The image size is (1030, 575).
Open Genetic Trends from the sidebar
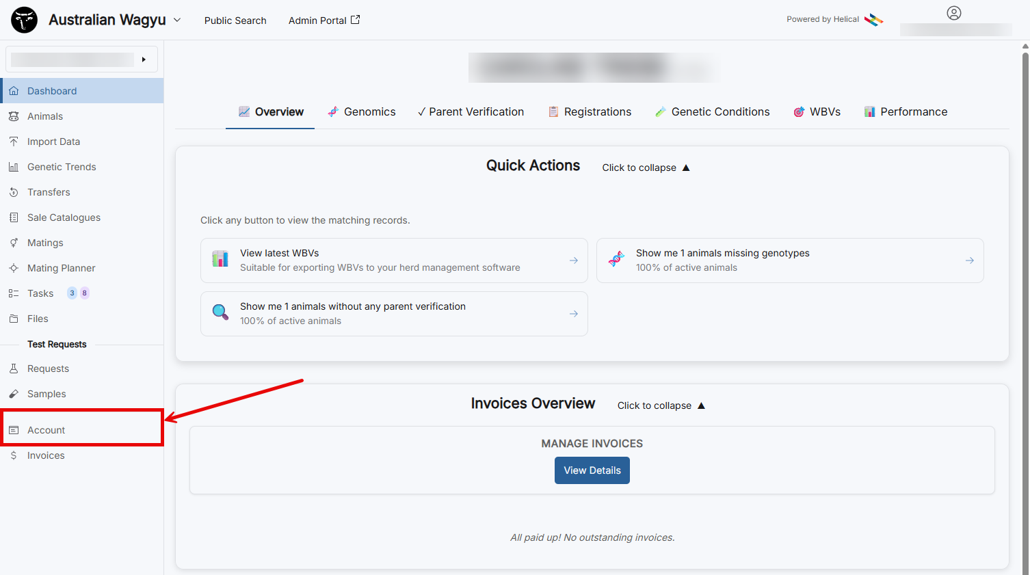click(62, 166)
